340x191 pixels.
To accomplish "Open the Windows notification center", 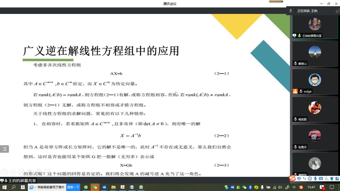I will coord(332,187).
